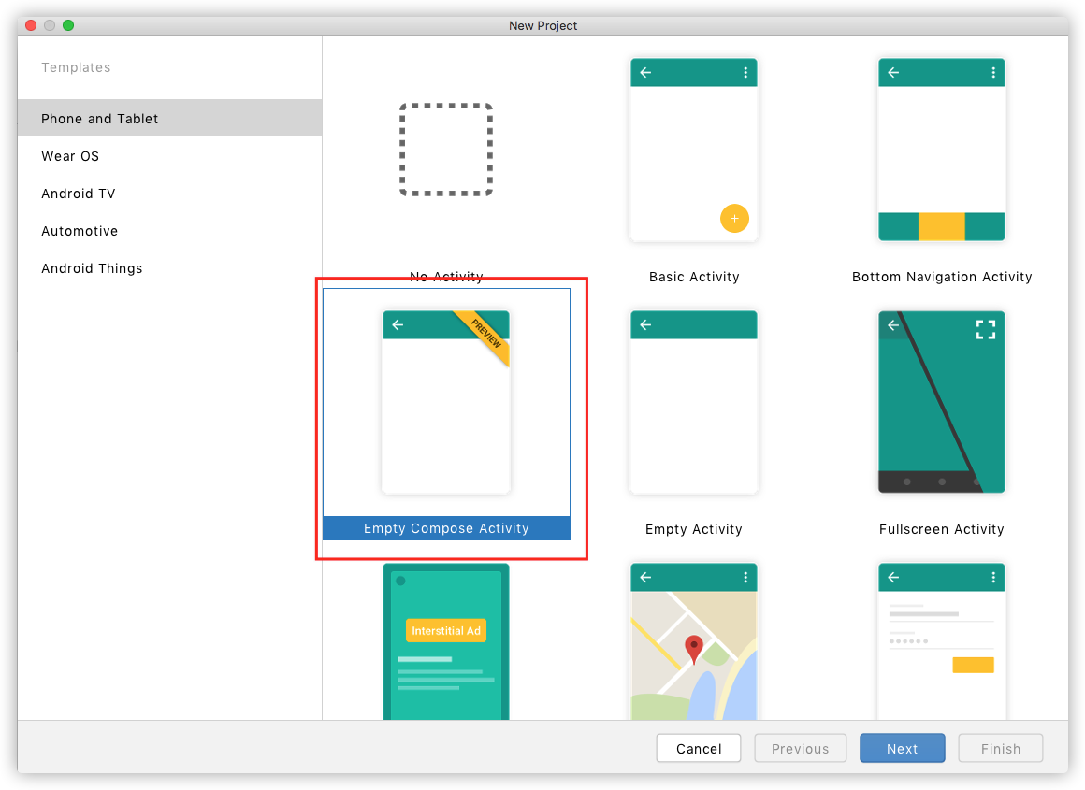The image size is (1085, 790).
Task: Switch to Android TV templates
Action: [x=169, y=193]
